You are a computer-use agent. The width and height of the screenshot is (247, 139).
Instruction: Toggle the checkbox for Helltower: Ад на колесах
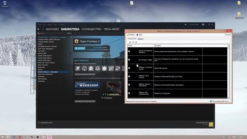tap(129, 76)
